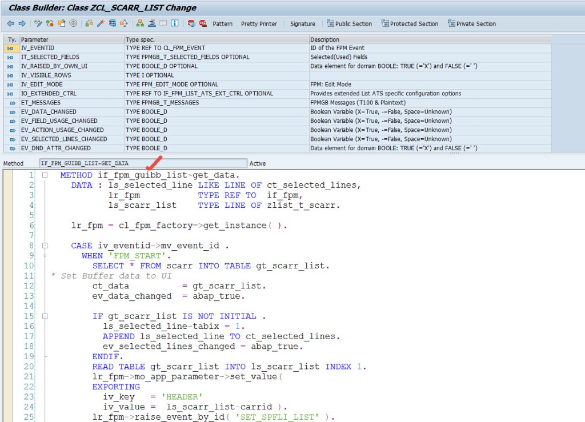The height and width of the screenshot is (422, 585).
Task: Click 'FPMGB Messages (T100 & Plaintext)' description
Action: [x=430, y=103]
